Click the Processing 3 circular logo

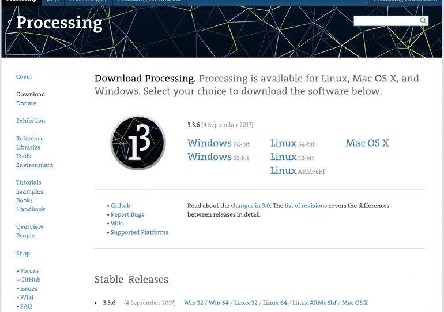pyautogui.click(x=138, y=143)
